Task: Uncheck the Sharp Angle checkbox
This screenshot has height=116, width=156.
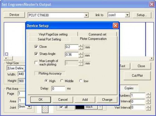Action: coord(36,54)
